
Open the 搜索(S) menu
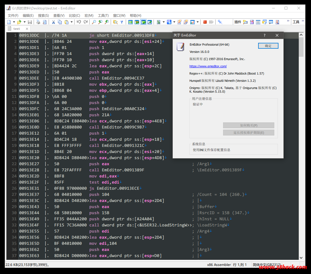pyautogui.click(x=43, y=16)
